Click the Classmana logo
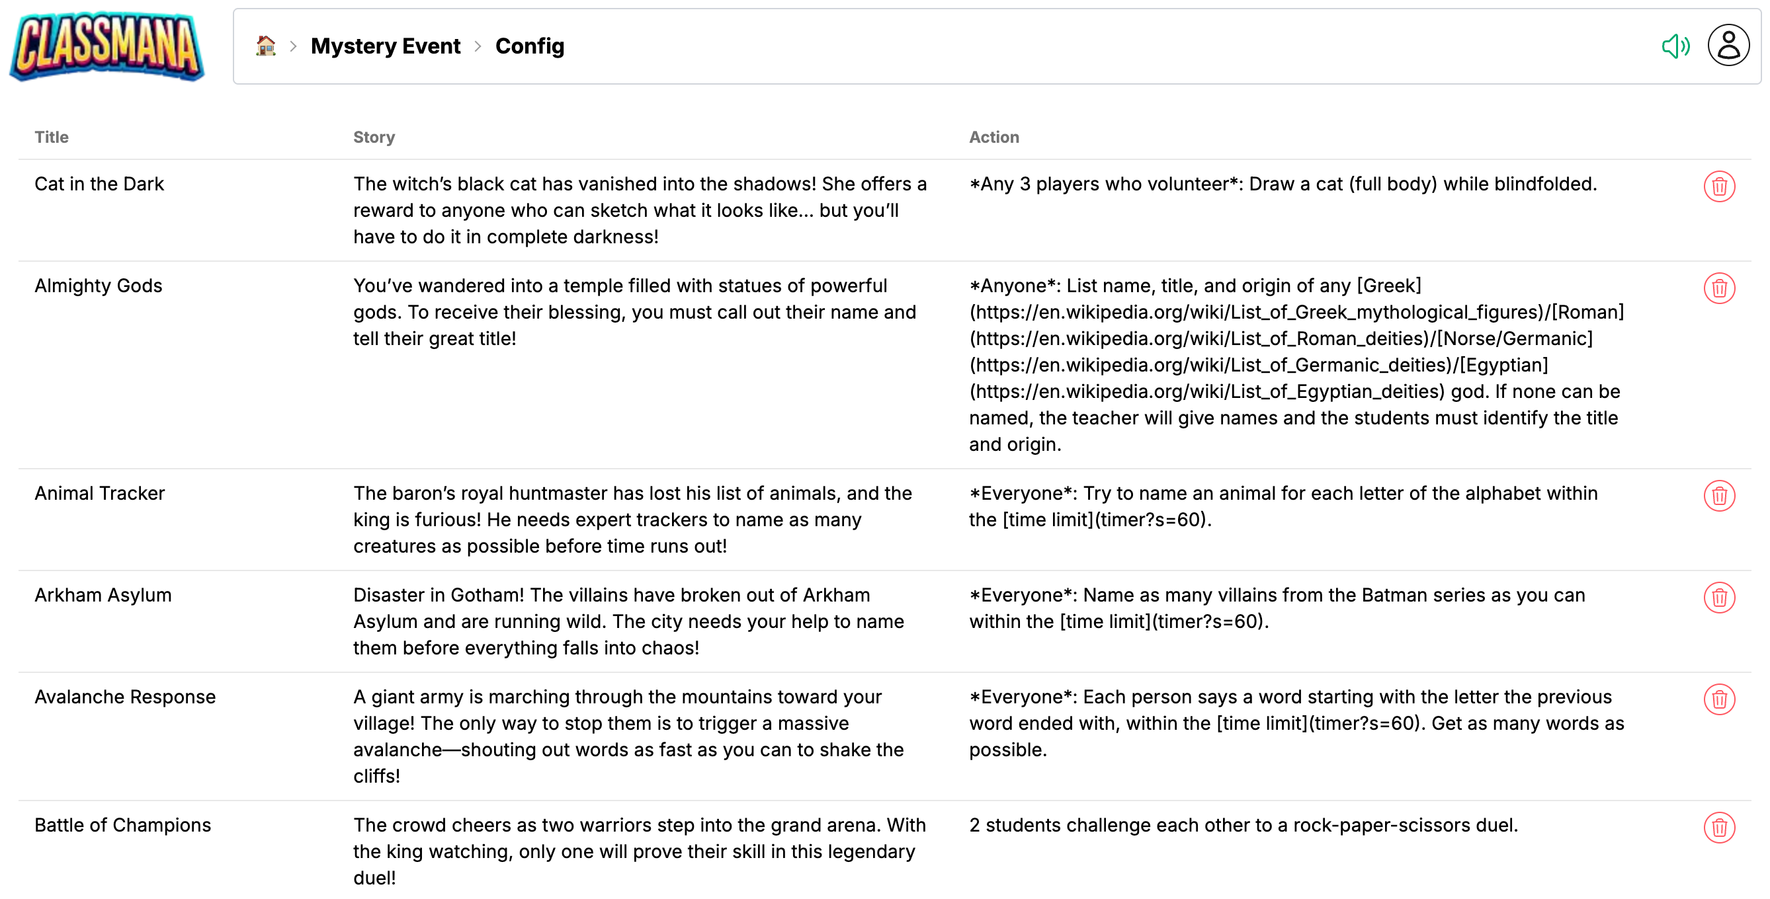The width and height of the screenshot is (1770, 899). tap(107, 46)
